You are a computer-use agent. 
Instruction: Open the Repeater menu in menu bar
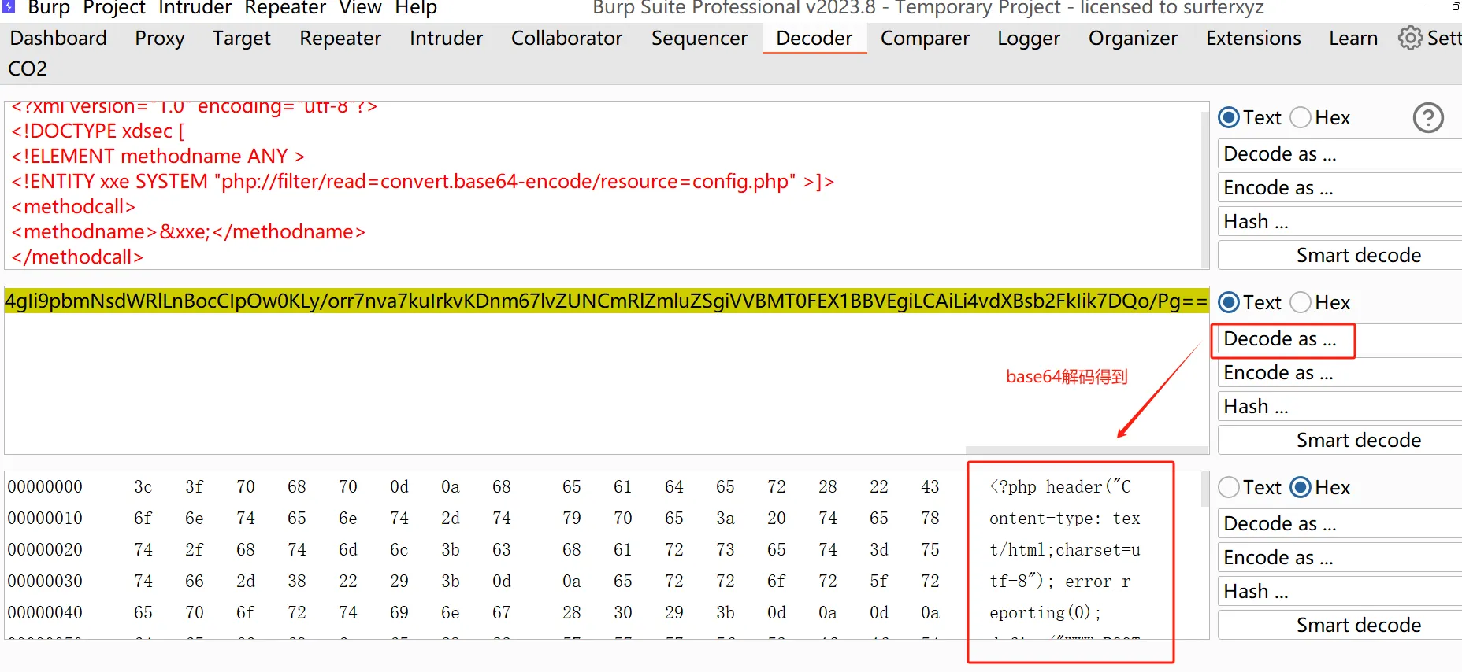(x=285, y=8)
